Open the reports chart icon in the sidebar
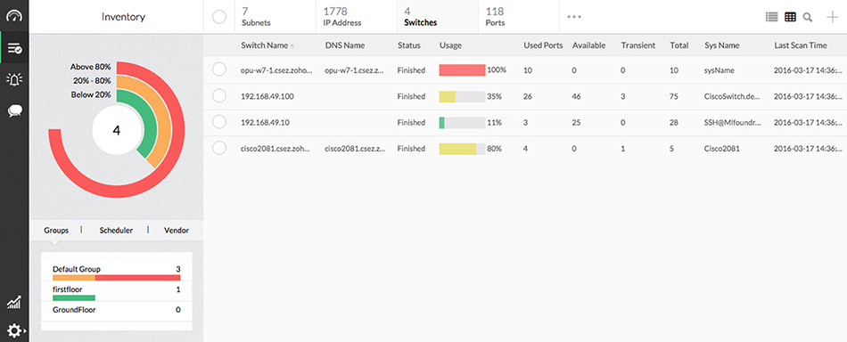Image resolution: width=847 pixels, height=342 pixels. point(14,303)
